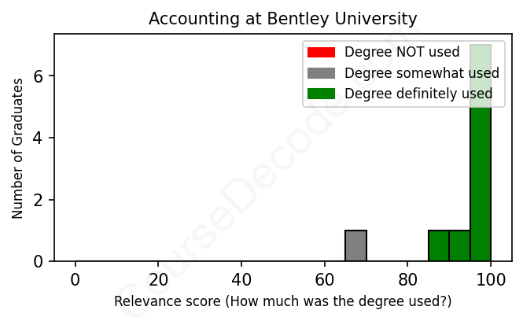Click the gray 'Degree somewhat used' legend swatch
Image resolution: width=523 pixels, height=321 pixels.
click(321, 73)
